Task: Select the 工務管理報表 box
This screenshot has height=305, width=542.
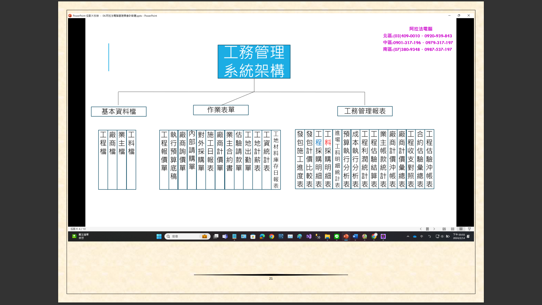Action: tap(365, 111)
